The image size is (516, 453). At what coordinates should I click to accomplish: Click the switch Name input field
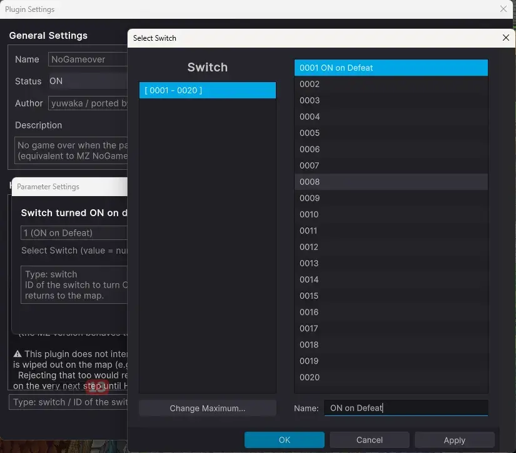coord(406,408)
